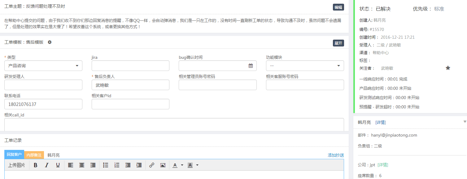The width and height of the screenshot is (467, 179).
Task: Toggle bold formatting in the editor
Action: coord(36,165)
